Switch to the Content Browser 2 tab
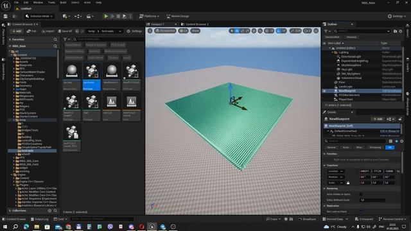 [197, 24]
